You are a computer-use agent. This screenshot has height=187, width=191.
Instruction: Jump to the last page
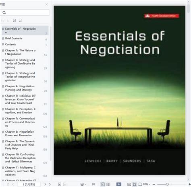50,184
